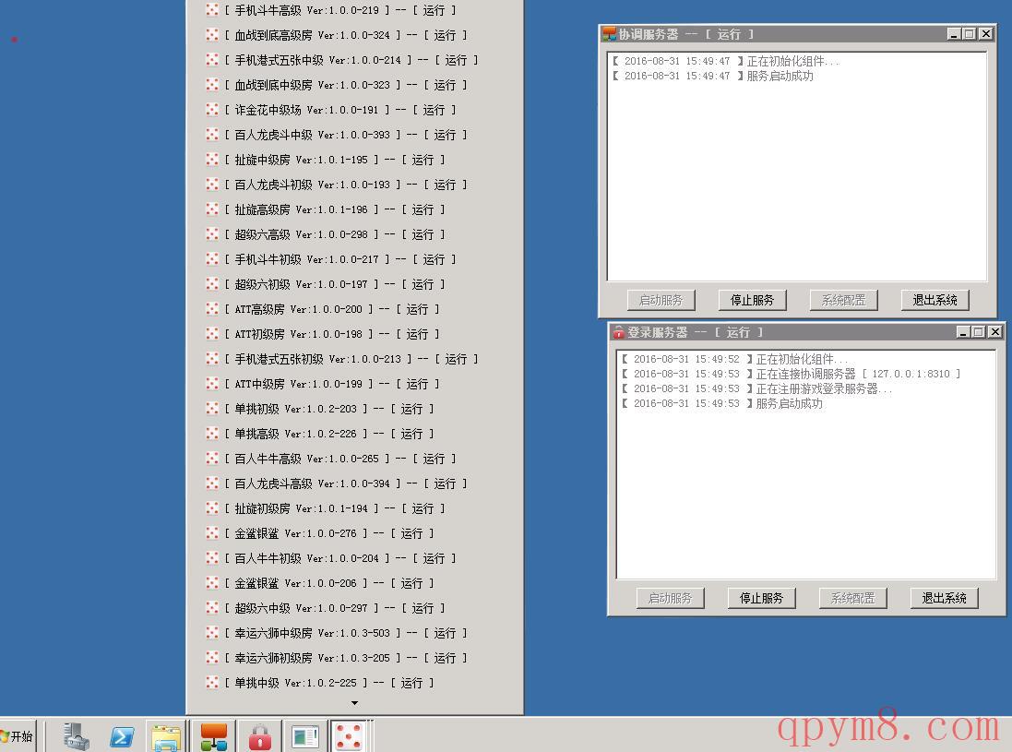
Task: Click 登录服务器 log line 服务启动成功
Action: pos(721,403)
